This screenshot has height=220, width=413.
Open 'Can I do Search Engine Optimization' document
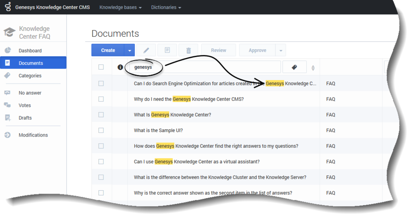(225, 83)
